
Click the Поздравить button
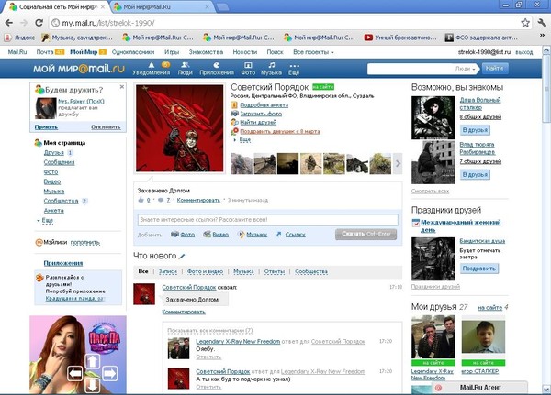(x=479, y=269)
